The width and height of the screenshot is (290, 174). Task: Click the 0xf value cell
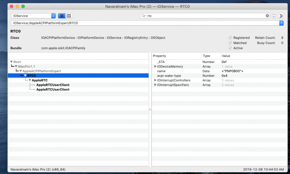pos(224,62)
